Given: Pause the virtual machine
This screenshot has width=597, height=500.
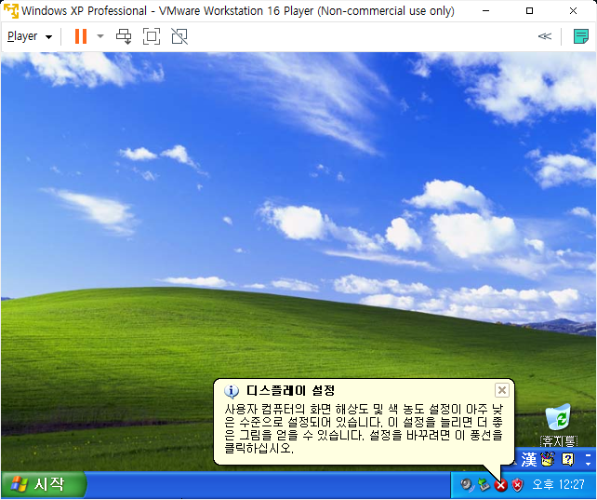Looking at the screenshot, I should point(81,36).
